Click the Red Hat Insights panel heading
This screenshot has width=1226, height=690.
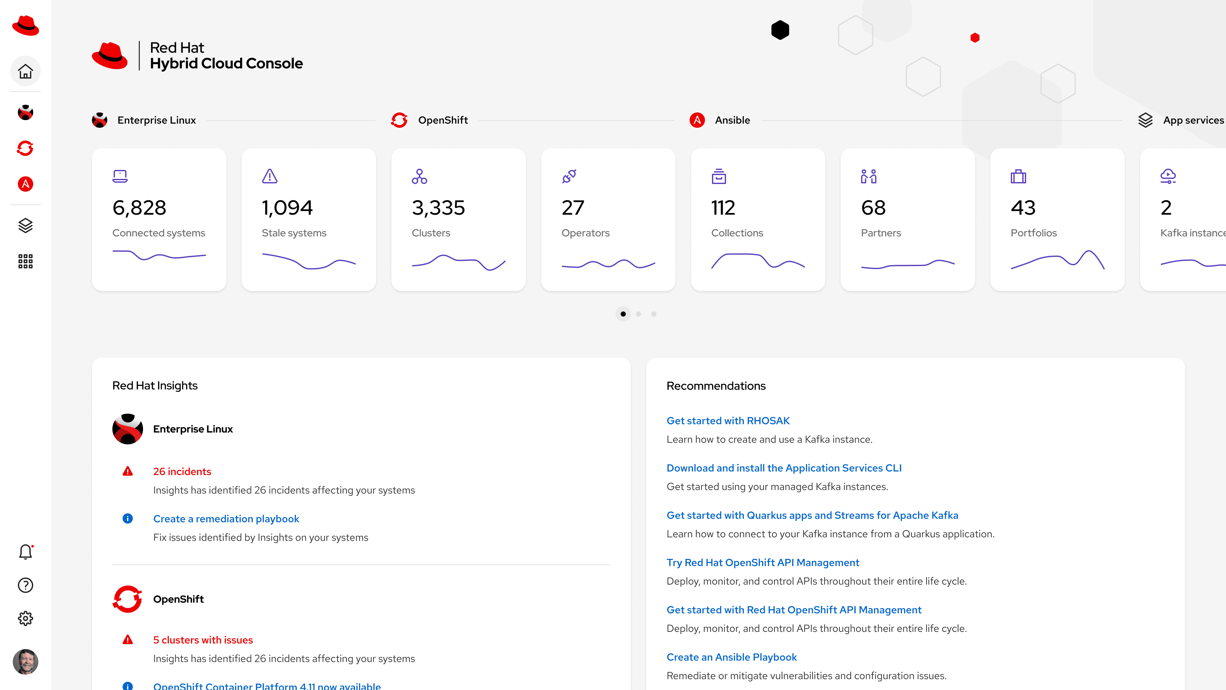155,385
